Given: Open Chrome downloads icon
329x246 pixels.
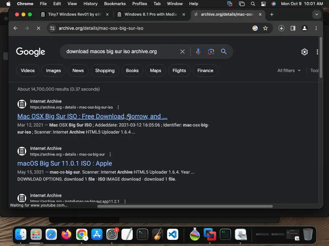Looking at the screenshot, I should click(281, 28).
